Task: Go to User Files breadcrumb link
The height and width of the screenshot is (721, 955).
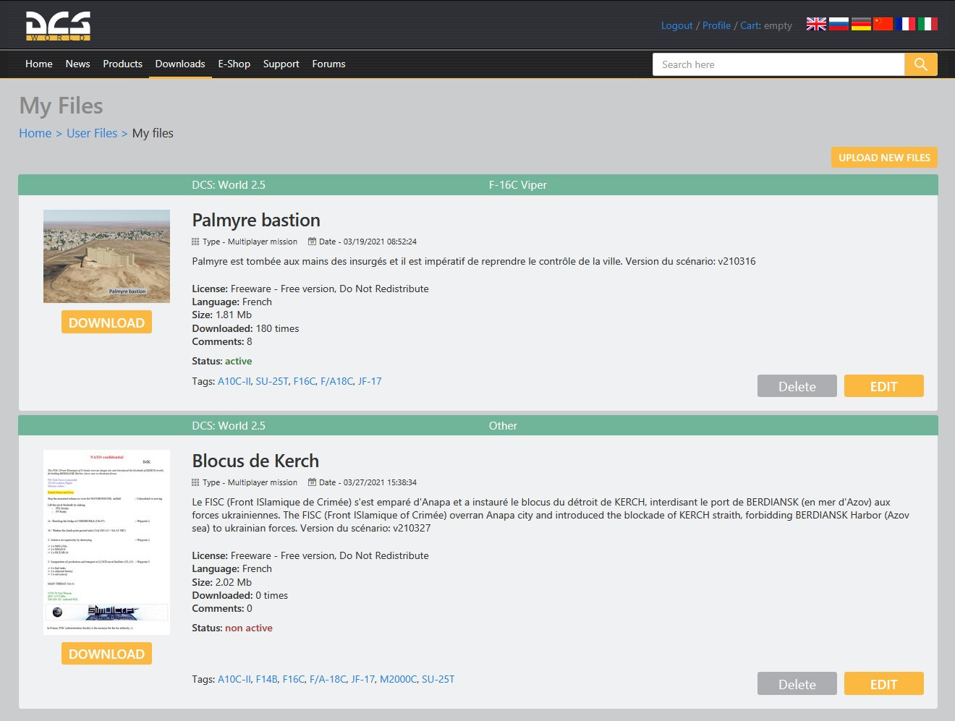Action: [92, 133]
